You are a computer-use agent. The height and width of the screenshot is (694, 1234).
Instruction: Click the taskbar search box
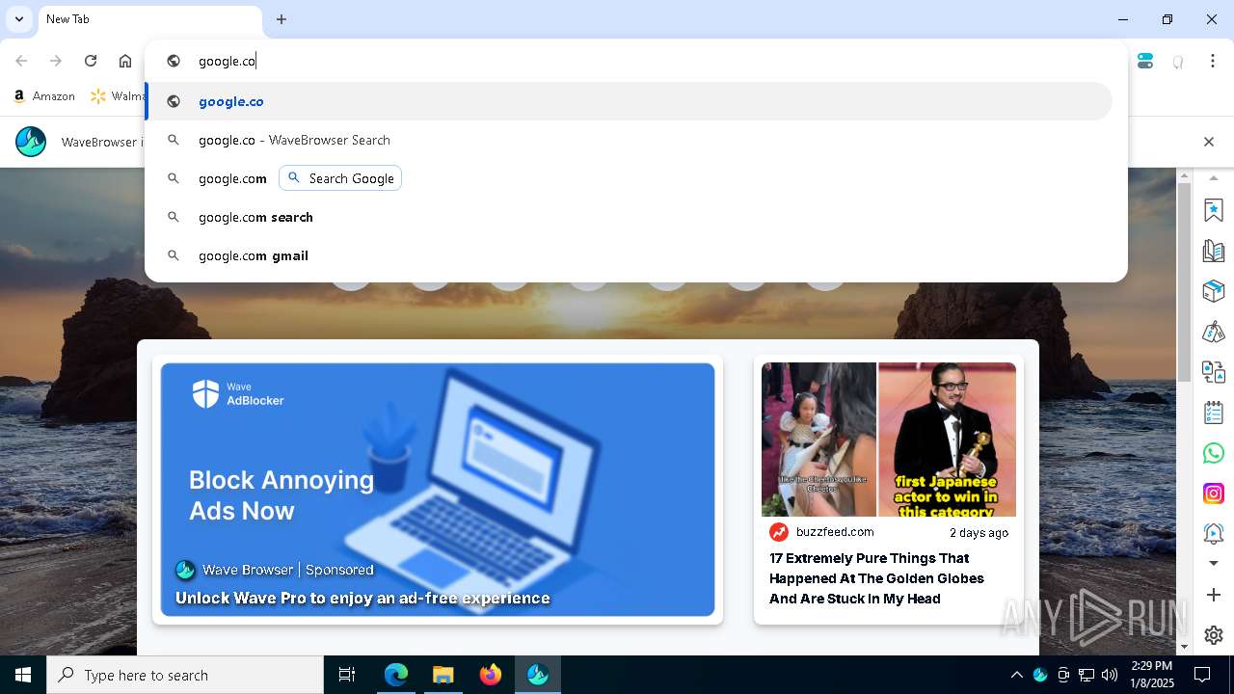click(185, 675)
